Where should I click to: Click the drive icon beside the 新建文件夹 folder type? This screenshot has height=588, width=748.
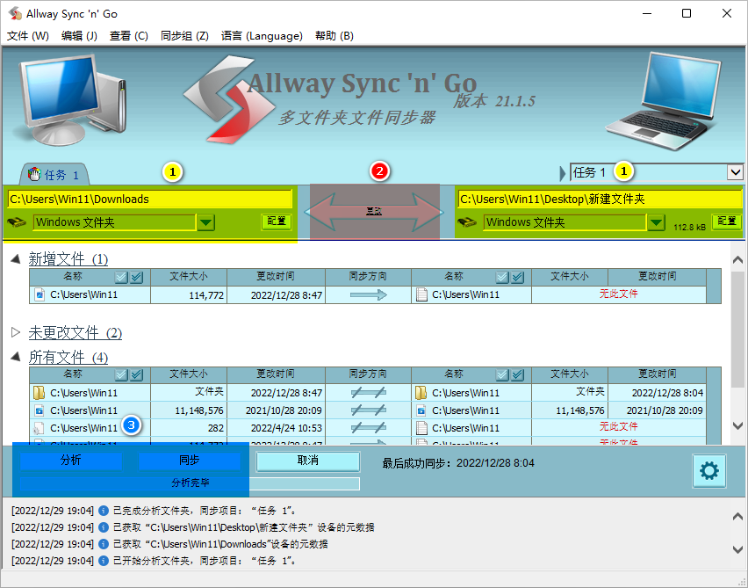(466, 222)
